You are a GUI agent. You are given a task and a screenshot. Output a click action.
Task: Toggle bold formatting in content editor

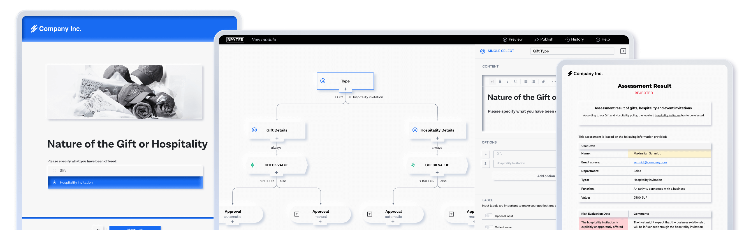(x=500, y=81)
